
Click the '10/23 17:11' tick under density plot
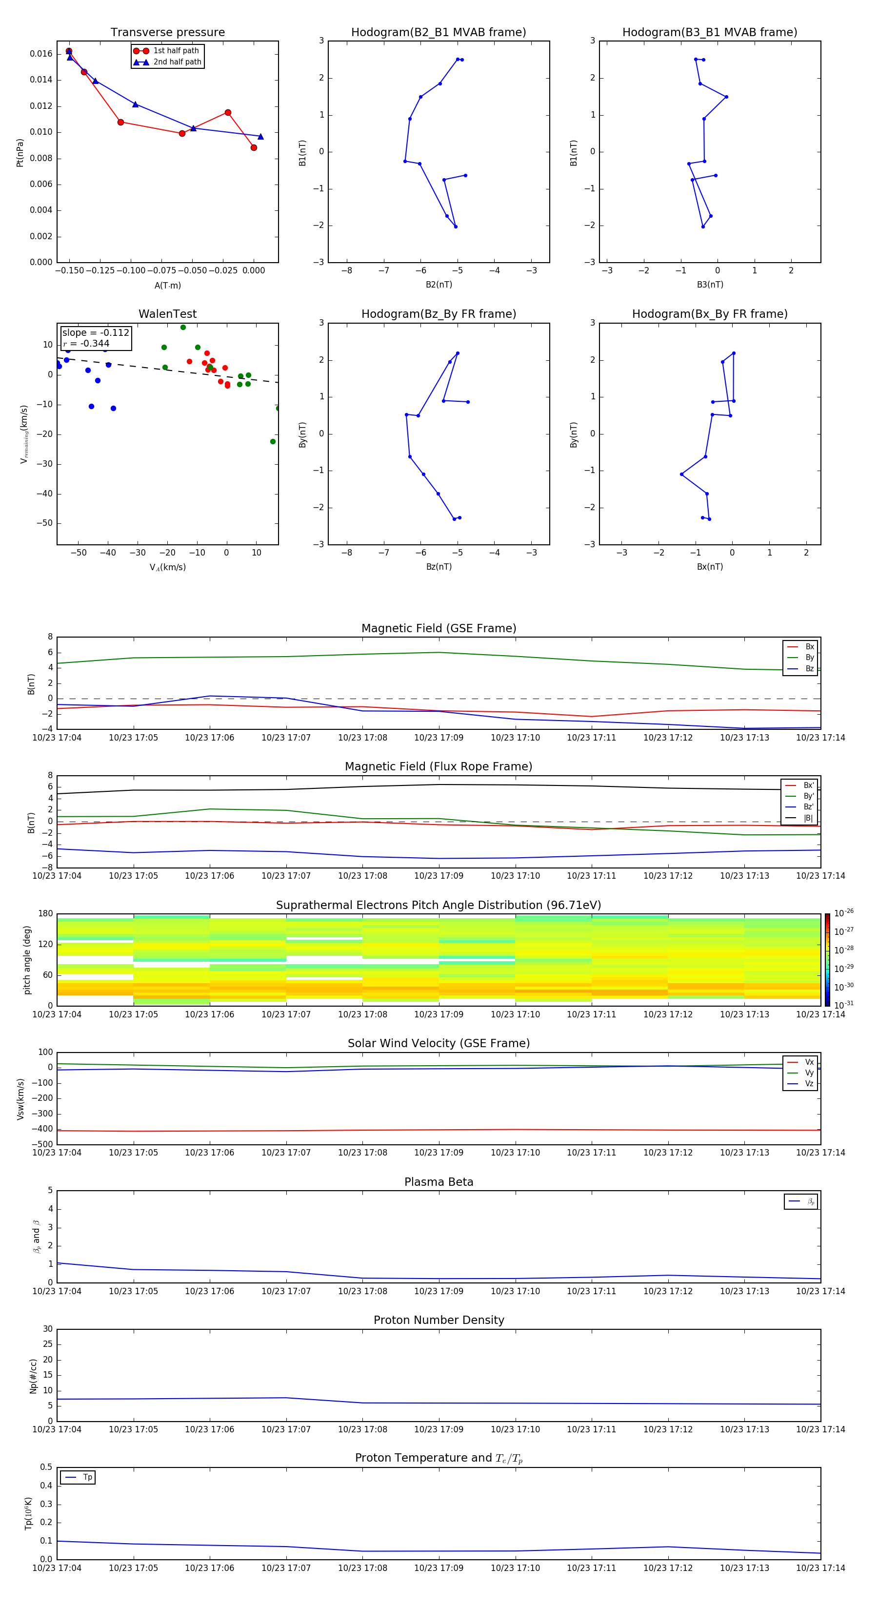[x=591, y=1429]
